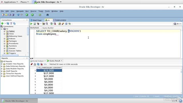Screen dimensions: 183x103
Task: Pin the query result with red pin
Action: tap(31, 64)
